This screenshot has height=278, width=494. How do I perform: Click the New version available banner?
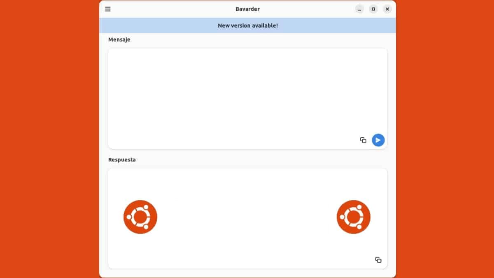(x=247, y=26)
